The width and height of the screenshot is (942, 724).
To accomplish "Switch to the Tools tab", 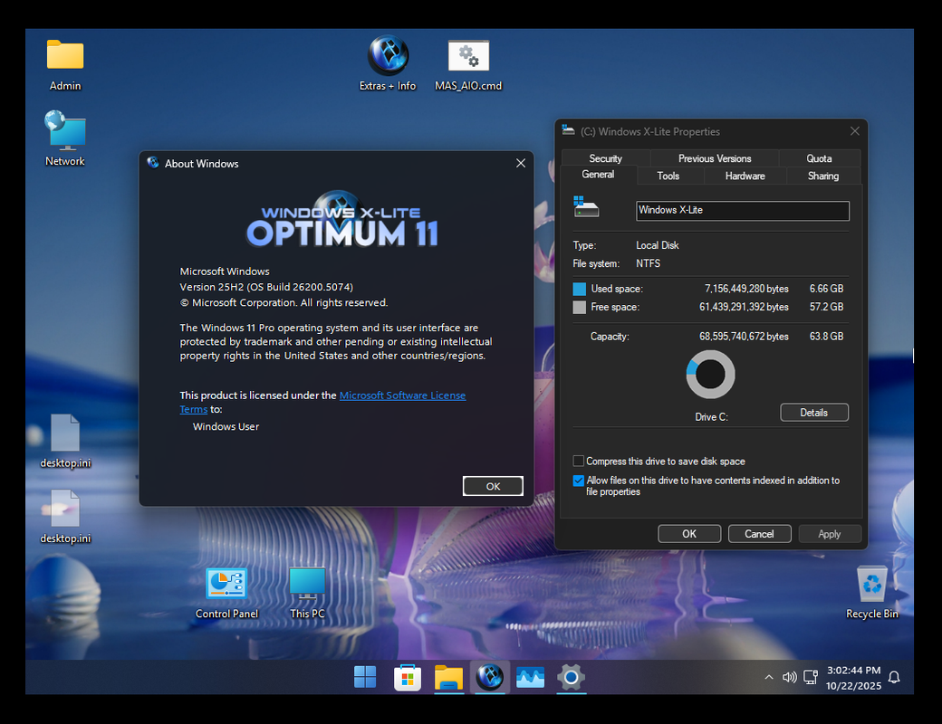I will [668, 176].
